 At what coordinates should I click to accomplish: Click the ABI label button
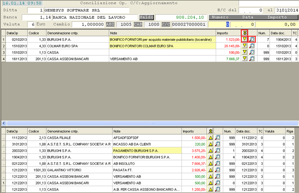click(x=110, y=24)
